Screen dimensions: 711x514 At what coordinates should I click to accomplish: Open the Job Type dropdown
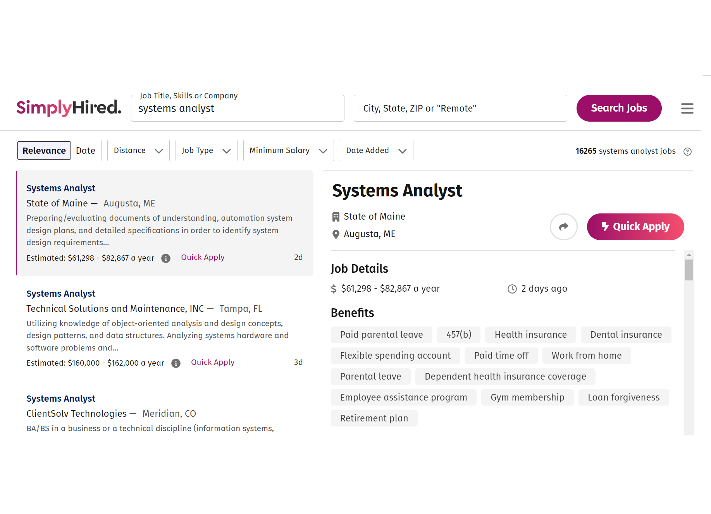[x=206, y=151]
